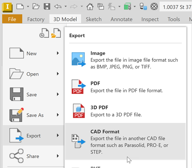Click the Redo arrow icon
This screenshot has width=192, height=168.
click(x=74, y=6)
